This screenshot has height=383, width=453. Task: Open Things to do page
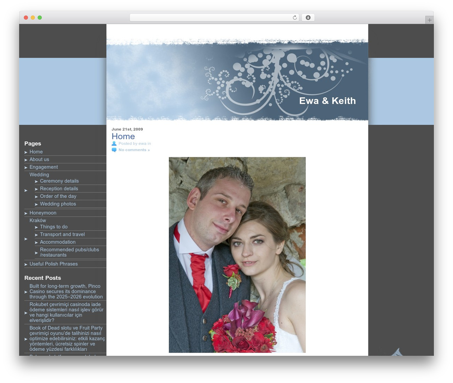(54, 227)
